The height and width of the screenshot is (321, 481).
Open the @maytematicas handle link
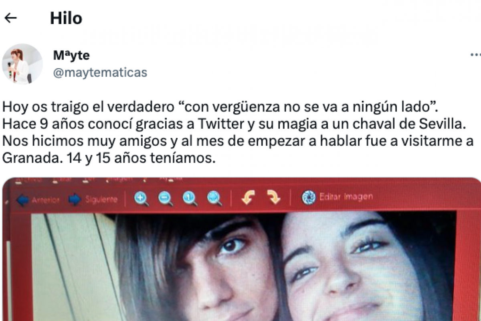click(100, 73)
